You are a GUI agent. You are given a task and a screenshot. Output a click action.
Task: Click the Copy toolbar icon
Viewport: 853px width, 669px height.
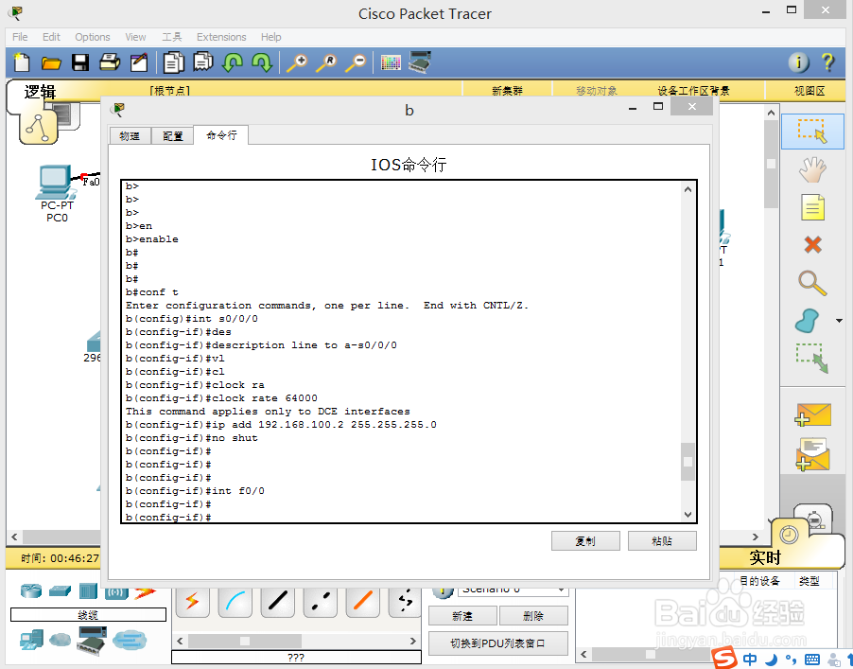point(174,62)
